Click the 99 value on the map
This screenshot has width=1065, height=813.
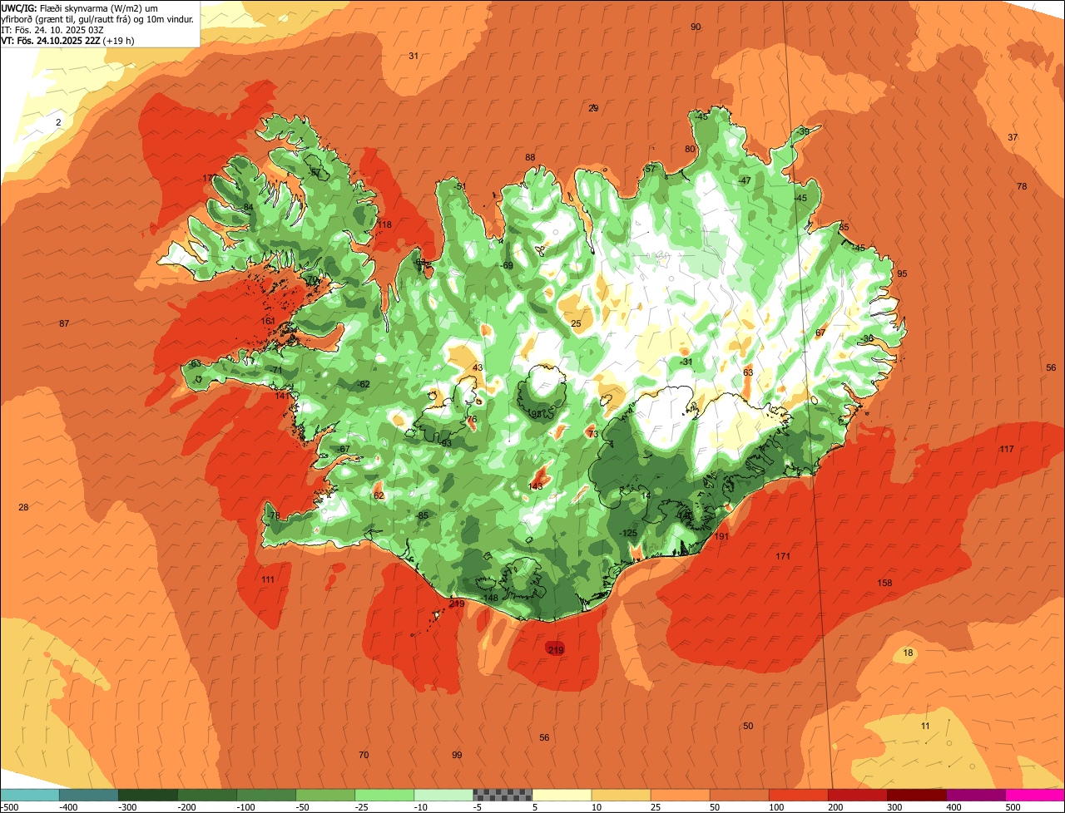[x=457, y=756]
